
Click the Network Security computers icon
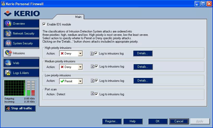click(8, 33)
